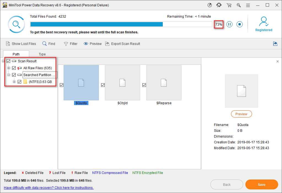Click the $ObjId file name
This screenshot has height=193, width=282.
coord(123,103)
